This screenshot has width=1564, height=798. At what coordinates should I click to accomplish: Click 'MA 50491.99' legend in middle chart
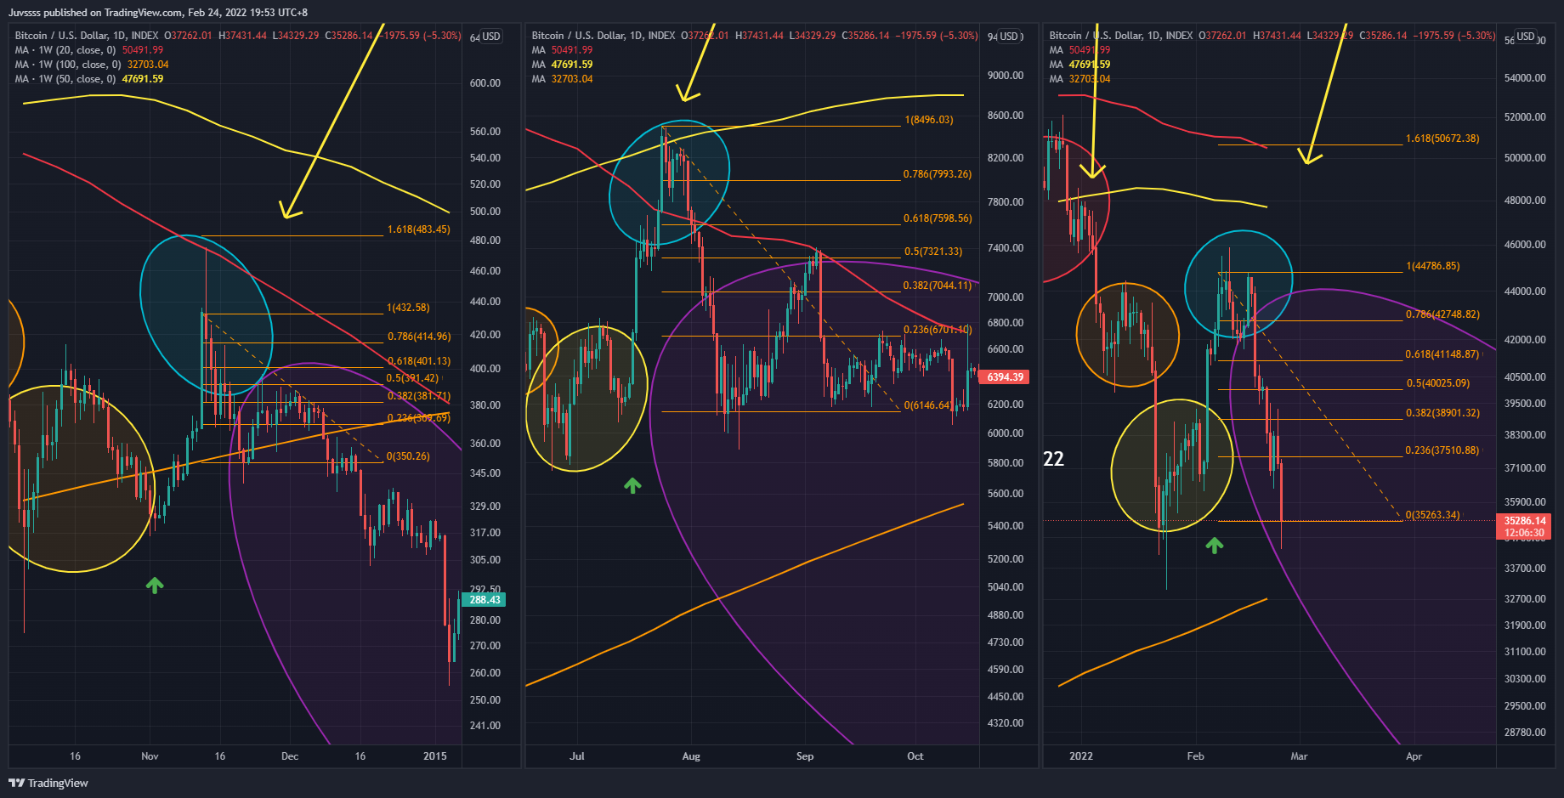coord(562,50)
